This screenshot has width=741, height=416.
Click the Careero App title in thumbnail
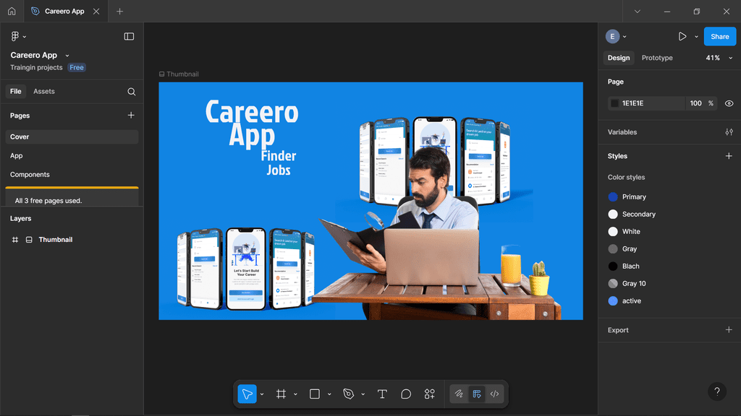pos(253,123)
